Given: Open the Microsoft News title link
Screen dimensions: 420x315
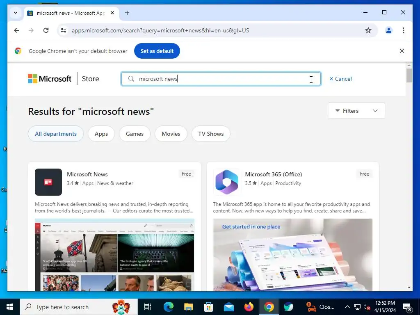Looking at the screenshot, I should (87, 174).
